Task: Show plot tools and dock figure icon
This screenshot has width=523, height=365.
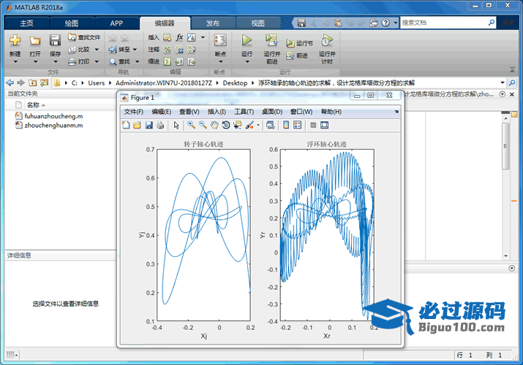Action: point(324,125)
